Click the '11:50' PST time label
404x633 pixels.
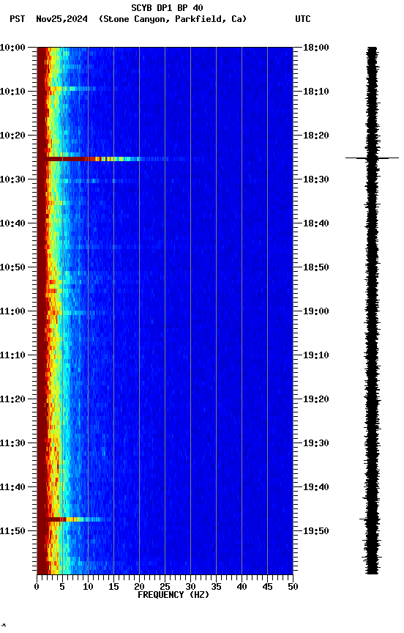pyautogui.click(x=12, y=531)
